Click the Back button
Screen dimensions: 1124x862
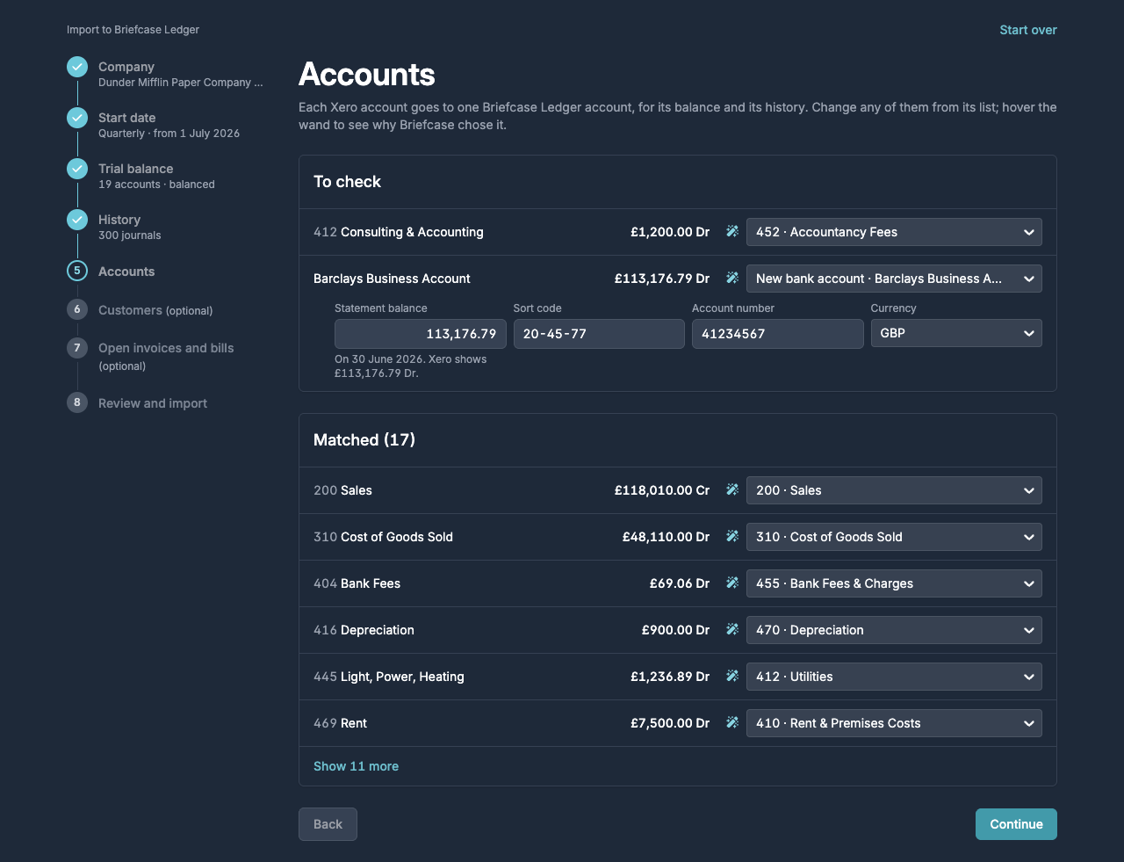[328, 824]
